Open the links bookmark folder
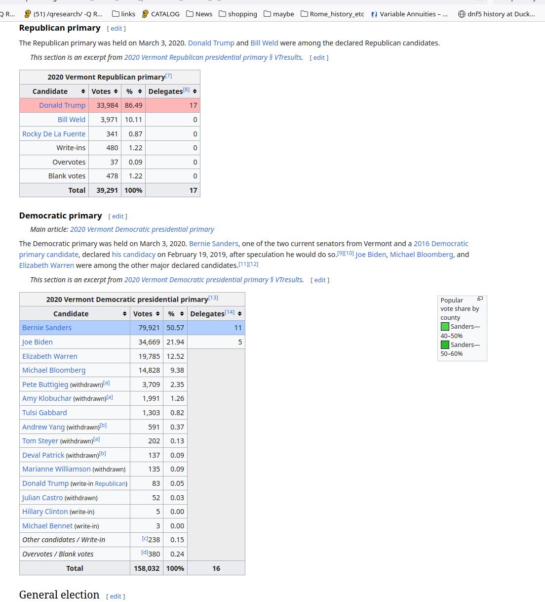545x602 pixels. pyautogui.click(x=123, y=14)
